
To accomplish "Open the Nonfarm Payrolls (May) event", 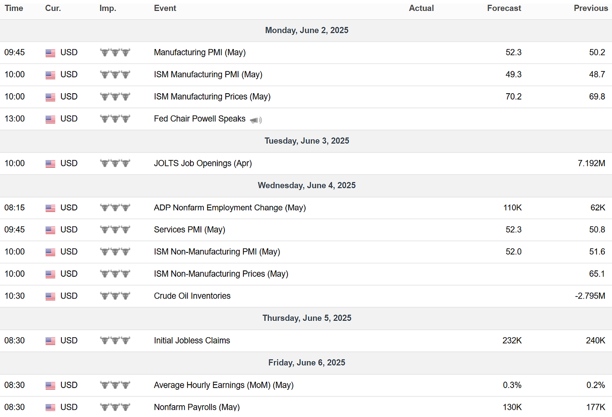I will 197,407.
